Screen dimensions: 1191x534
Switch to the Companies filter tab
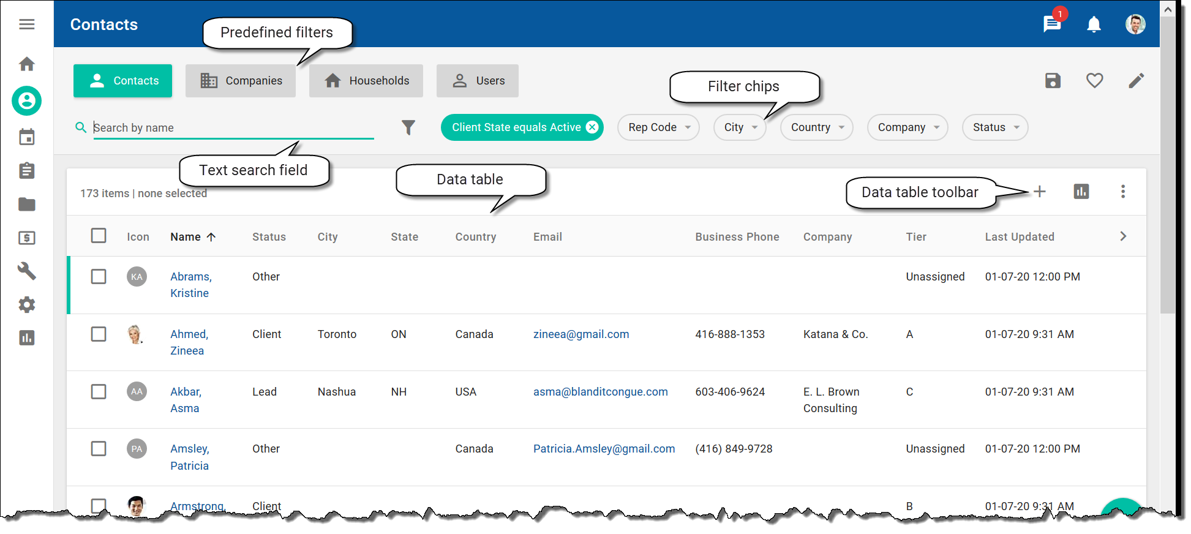point(241,81)
